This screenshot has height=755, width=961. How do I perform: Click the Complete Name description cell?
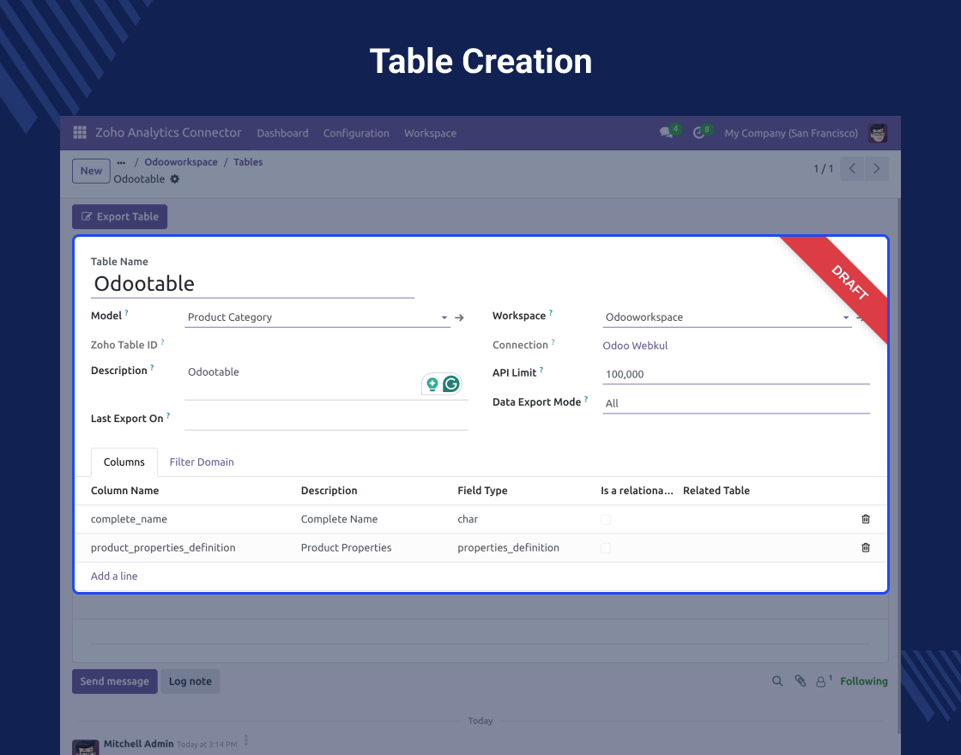click(x=339, y=519)
